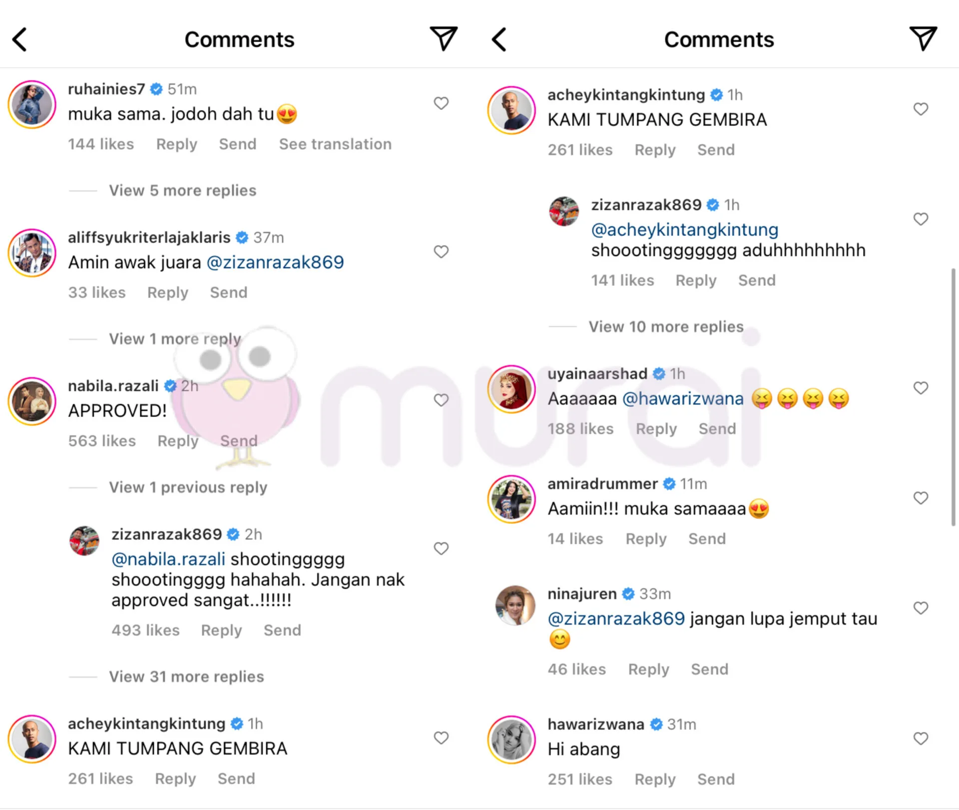Screen dimensions: 959x810
Task: Show View 1 previous reply
Action: coord(188,487)
